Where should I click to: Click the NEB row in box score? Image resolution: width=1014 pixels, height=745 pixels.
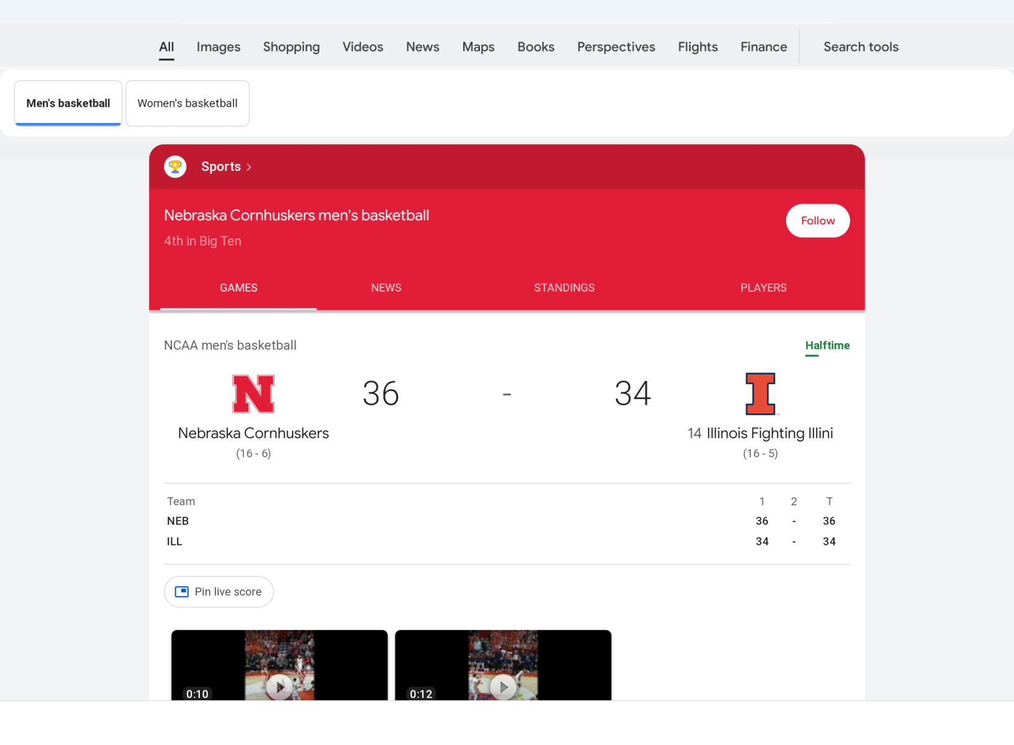pos(507,521)
